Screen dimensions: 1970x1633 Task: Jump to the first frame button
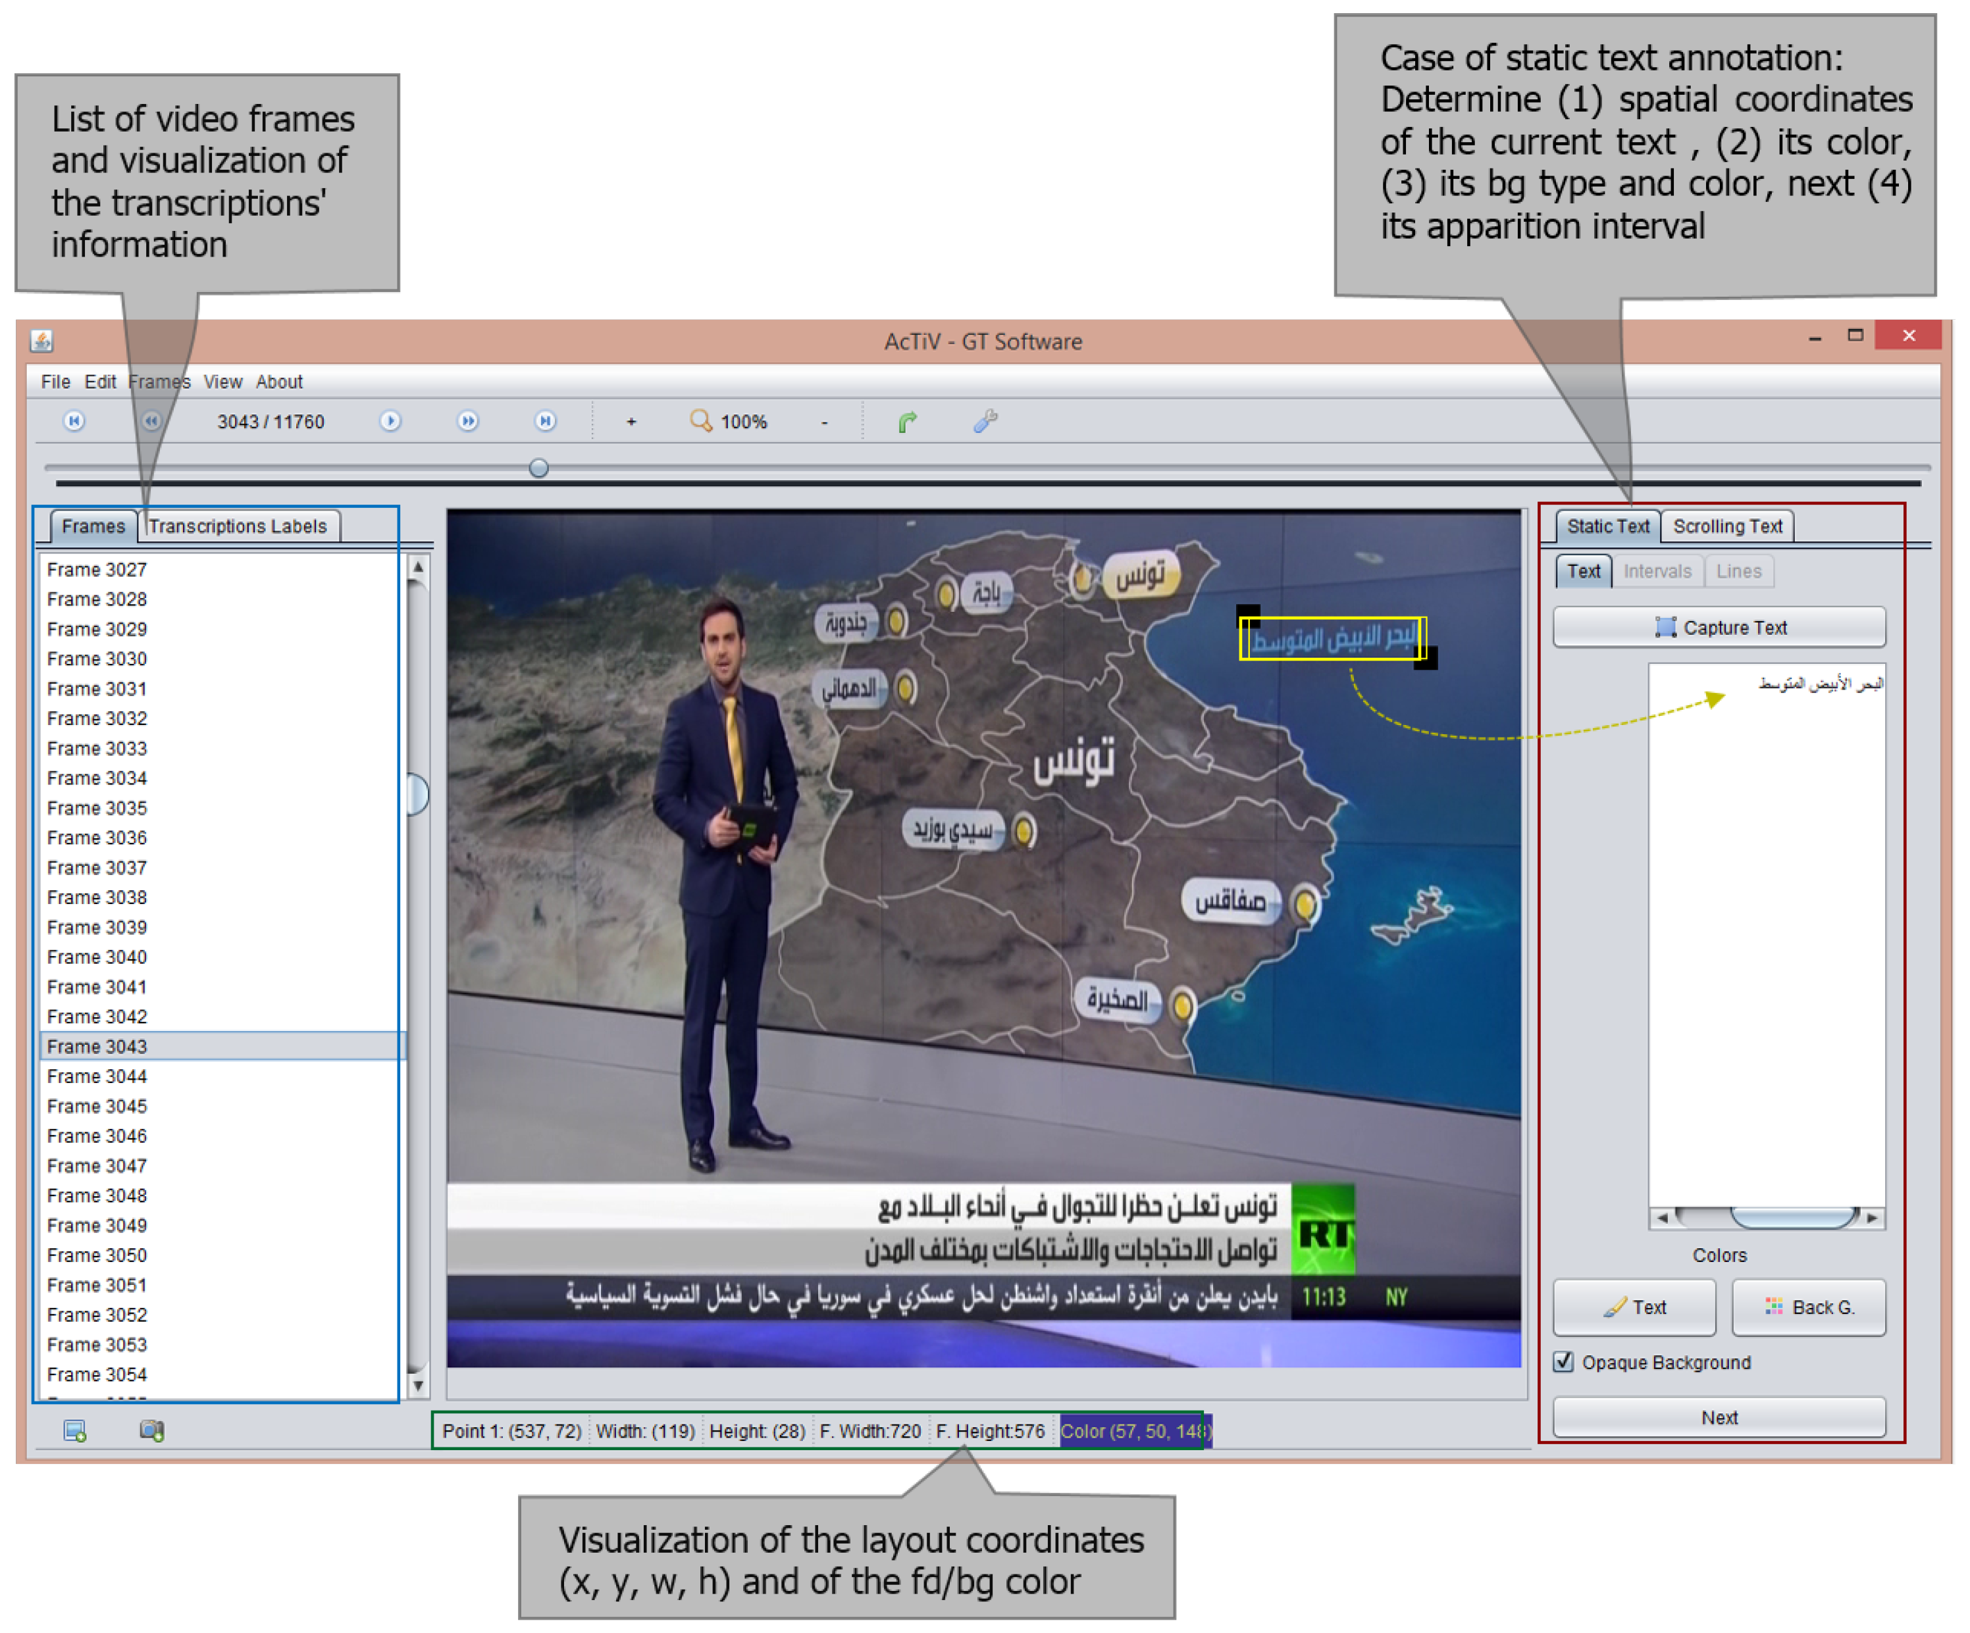click(x=74, y=421)
